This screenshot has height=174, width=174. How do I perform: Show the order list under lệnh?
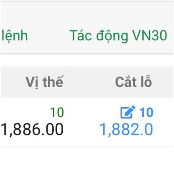pos(14,36)
